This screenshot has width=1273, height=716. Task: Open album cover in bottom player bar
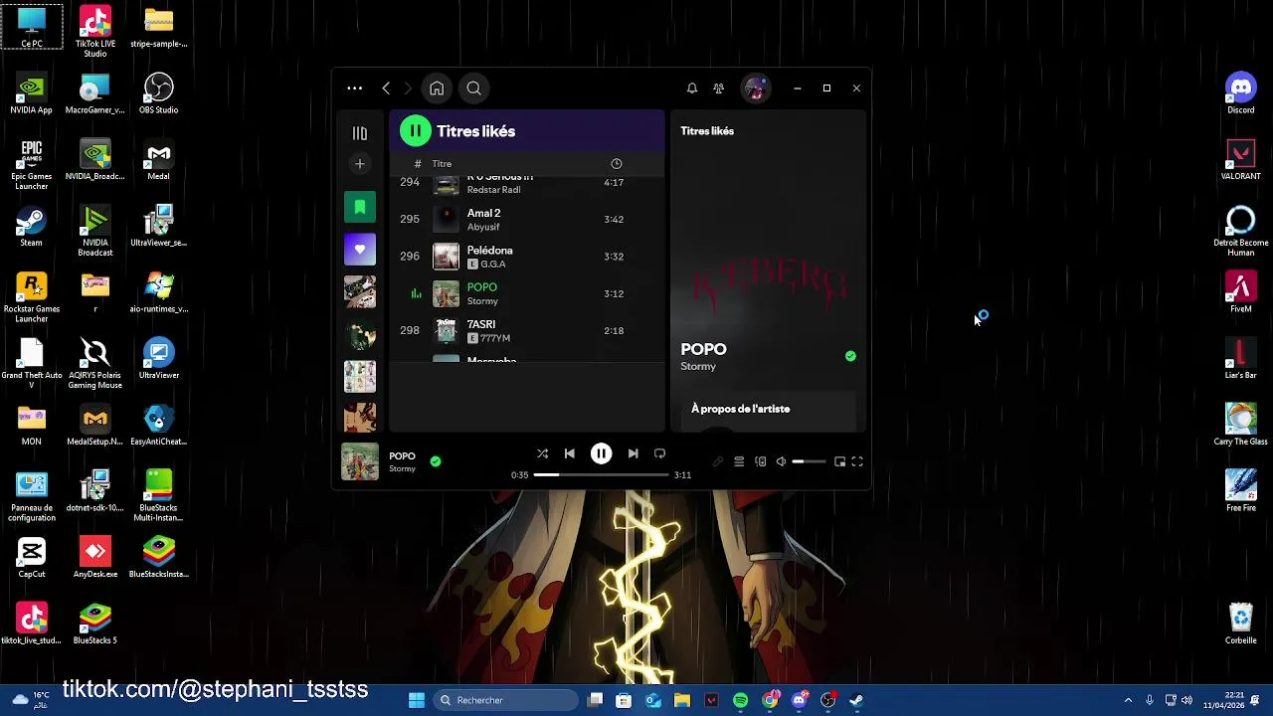pyautogui.click(x=360, y=461)
